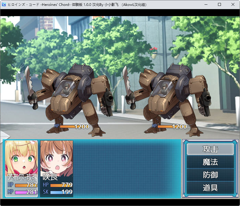Click the empty party status panel area
The height and width of the screenshot is (206, 240).
[127, 168]
